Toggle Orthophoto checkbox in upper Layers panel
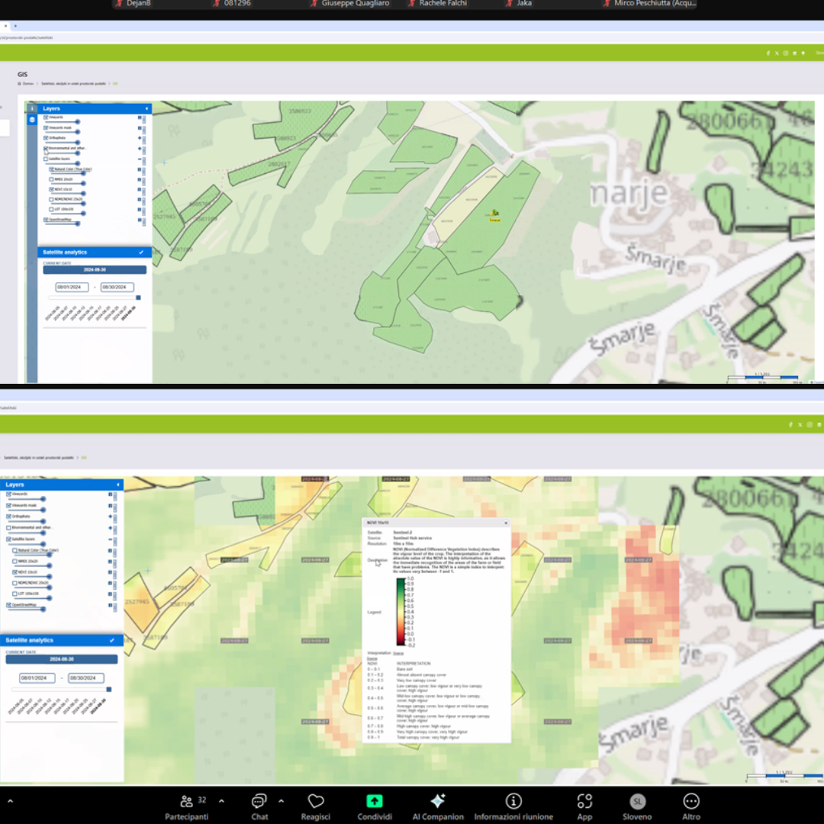Image resolution: width=824 pixels, height=824 pixels. [46, 137]
